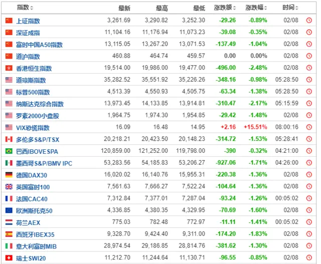The width and height of the screenshot is (321, 264).
Task: Sort the table by 时间 column header
Action: pos(290,8)
